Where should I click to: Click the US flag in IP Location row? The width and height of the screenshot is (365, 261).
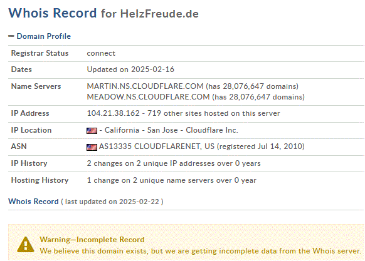pos(92,131)
